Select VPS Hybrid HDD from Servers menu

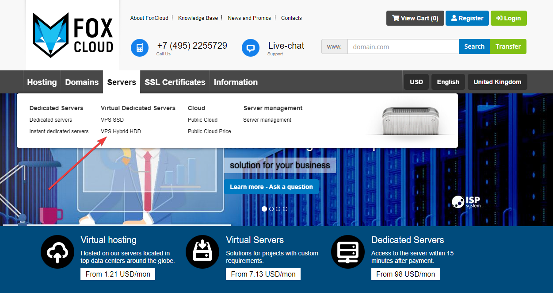121,131
